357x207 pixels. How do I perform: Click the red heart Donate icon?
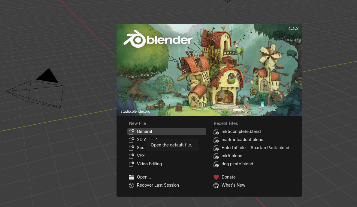tap(216, 177)
